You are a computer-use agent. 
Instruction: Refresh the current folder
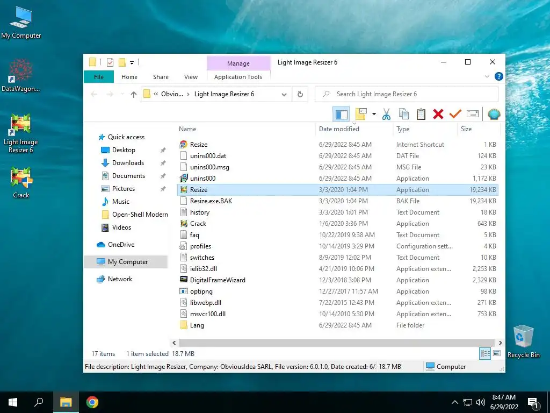click(x=300, y=94)
